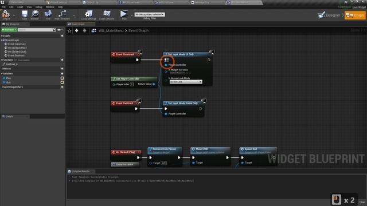367x206 pixels.
Task: Open Class Defaults from toolbar
Action: [107, 15]
